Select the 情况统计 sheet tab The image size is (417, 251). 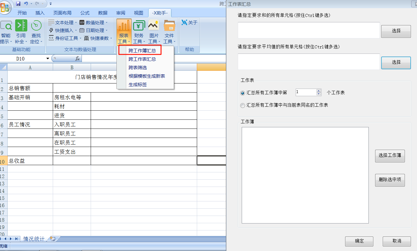tap(34, 239)
